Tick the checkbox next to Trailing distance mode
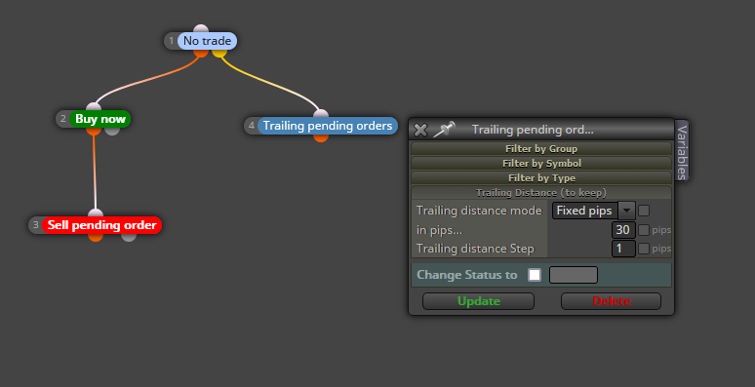 [x=644, y=211]
